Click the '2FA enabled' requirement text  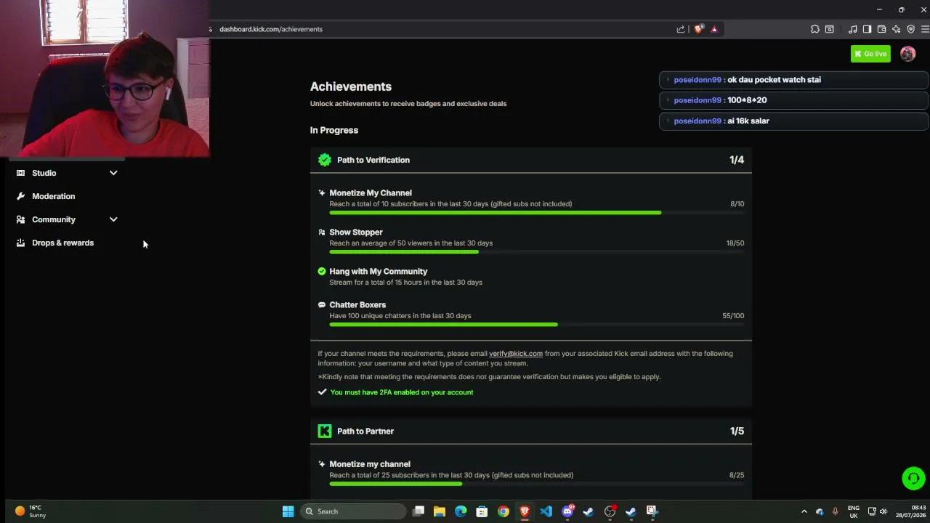402,392
